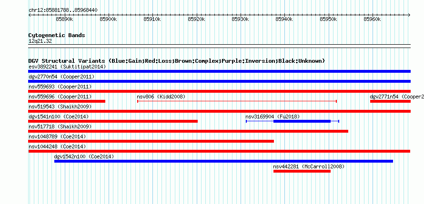Click the nsv519543 red loss bar
Screen dimensions: 424x204
pos(219,111)
